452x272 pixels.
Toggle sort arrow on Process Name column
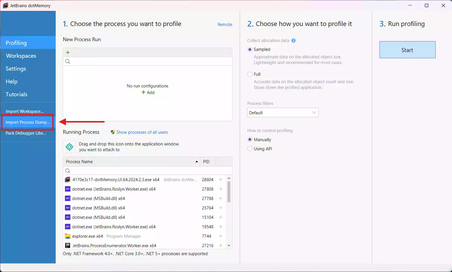click(x=196, y=162)
